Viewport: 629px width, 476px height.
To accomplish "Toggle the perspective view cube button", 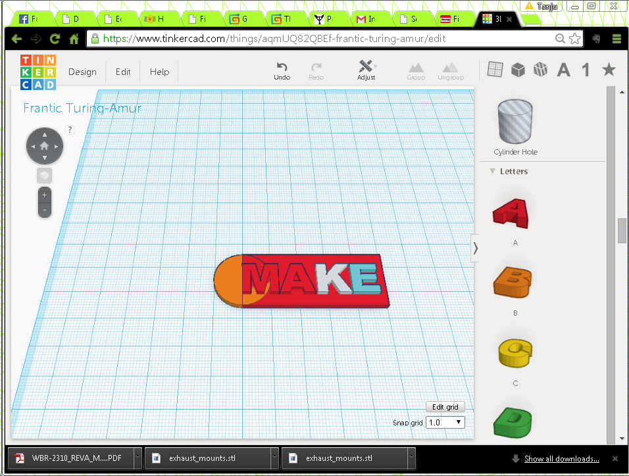I will (44, 176).
